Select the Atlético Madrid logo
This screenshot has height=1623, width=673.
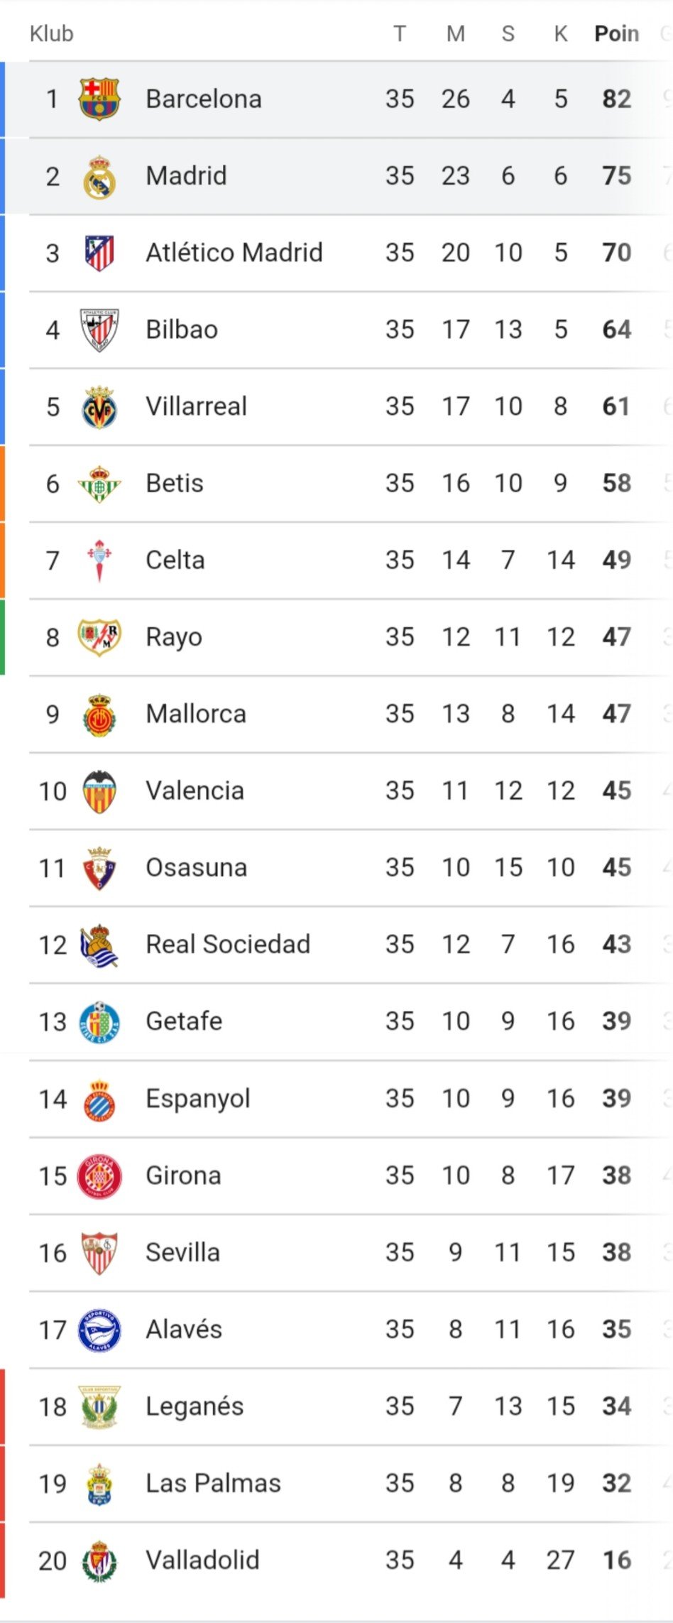(x=99, y=253)
